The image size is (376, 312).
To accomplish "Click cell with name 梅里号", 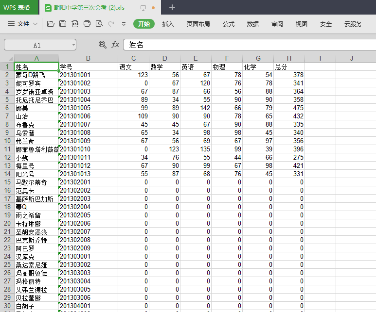I will (x=36, y=165).
